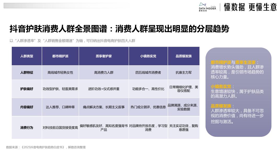This screenshot has height=156, width=279.
Task: Click the cell '高消费力人群'
Action: click(x=104, y=73)
